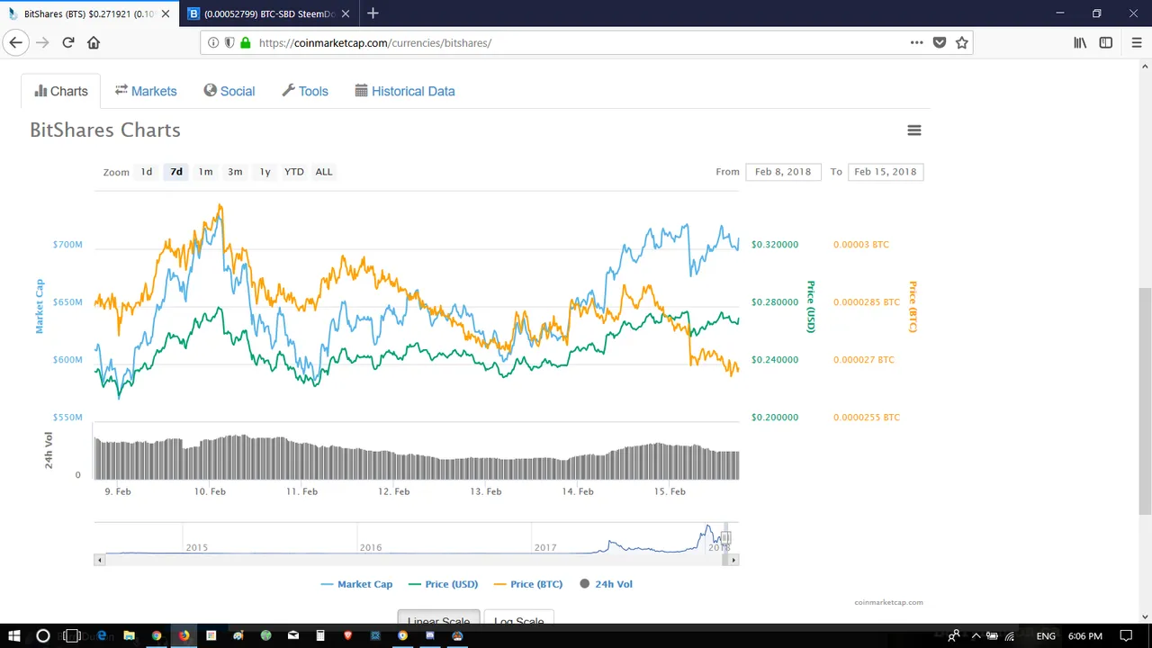The height and width of the screenshot is (648, 1152).
Task: Toggle Price (BTC) series in chart legend
Action: [x=528, y=584]
